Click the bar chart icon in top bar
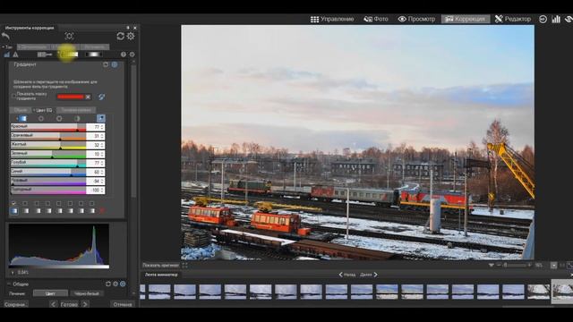 click(x=556, y=19)
